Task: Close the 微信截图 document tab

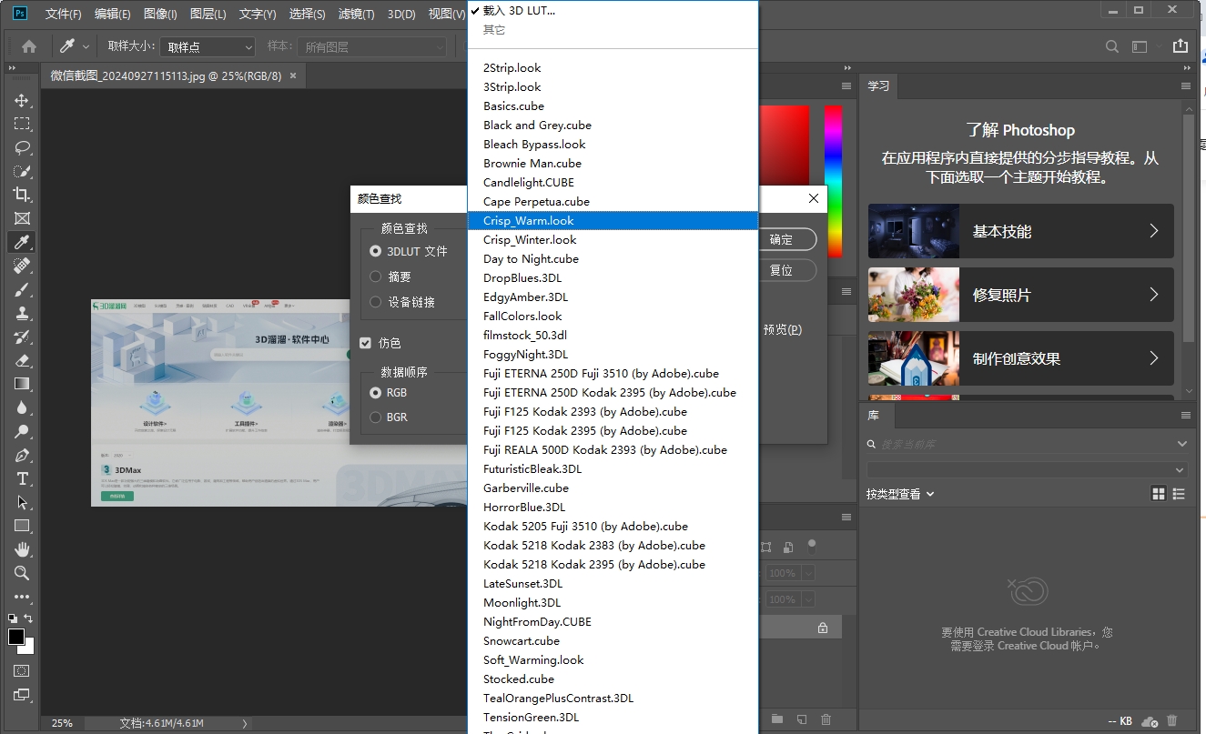Action: pyautogui.click(x=293, y=75)
